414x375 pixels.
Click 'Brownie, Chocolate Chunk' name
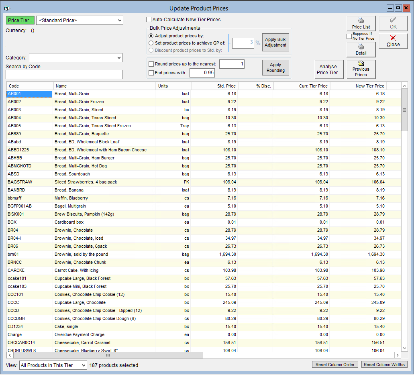(80, 263)
